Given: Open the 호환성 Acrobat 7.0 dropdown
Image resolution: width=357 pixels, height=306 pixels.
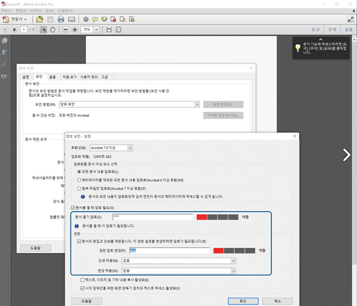Looking at the screenshot, I should click(x=111, y=147).
